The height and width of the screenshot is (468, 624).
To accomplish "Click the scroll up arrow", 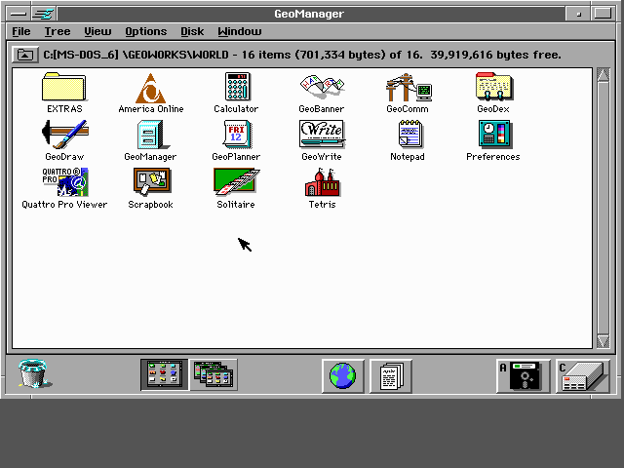I will pos(603,75).
